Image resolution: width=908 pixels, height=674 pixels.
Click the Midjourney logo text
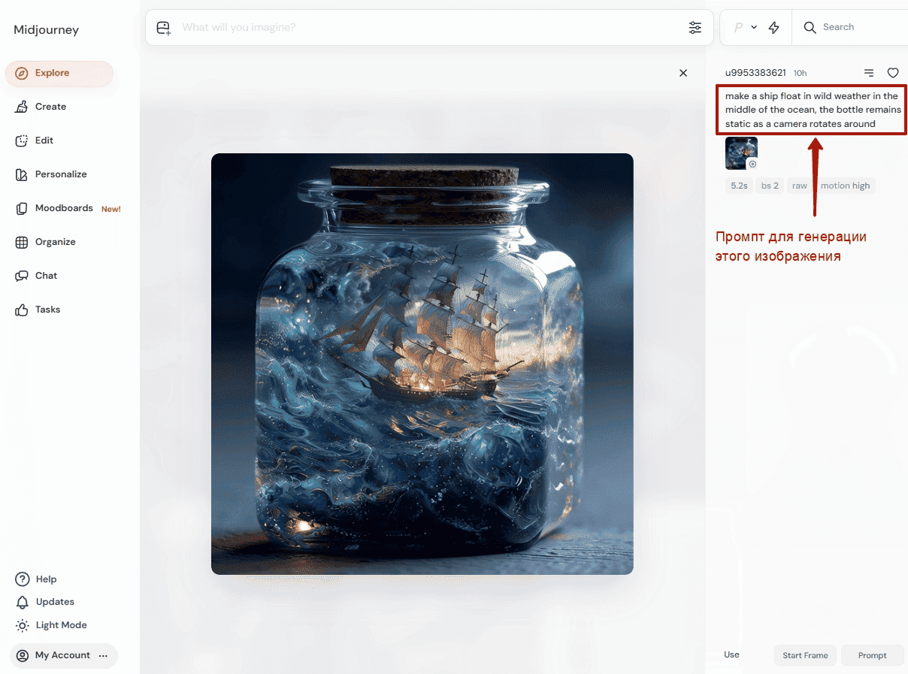[46, 30]
